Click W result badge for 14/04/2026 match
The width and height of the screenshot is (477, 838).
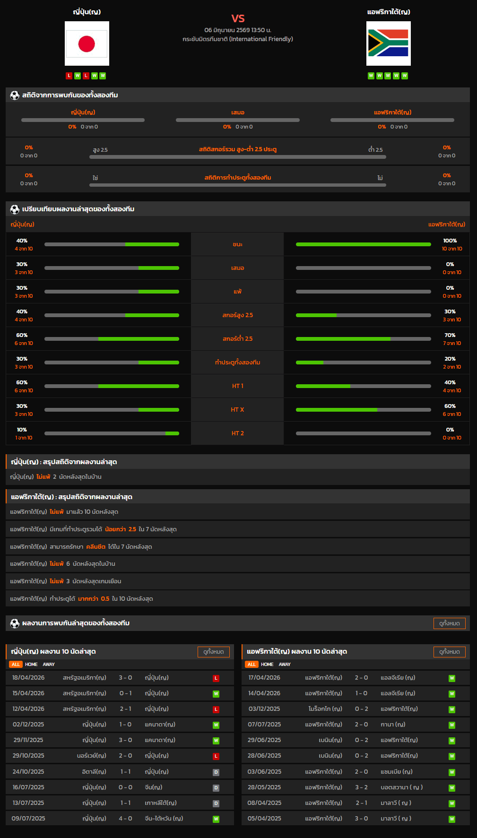click(452, 694)
